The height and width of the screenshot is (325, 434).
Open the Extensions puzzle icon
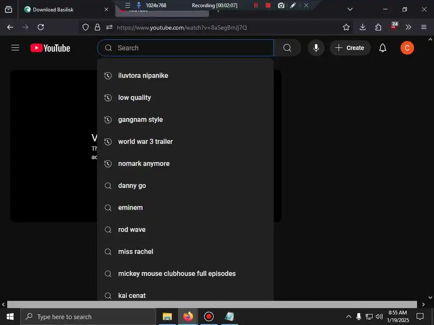tap(378, 27)
